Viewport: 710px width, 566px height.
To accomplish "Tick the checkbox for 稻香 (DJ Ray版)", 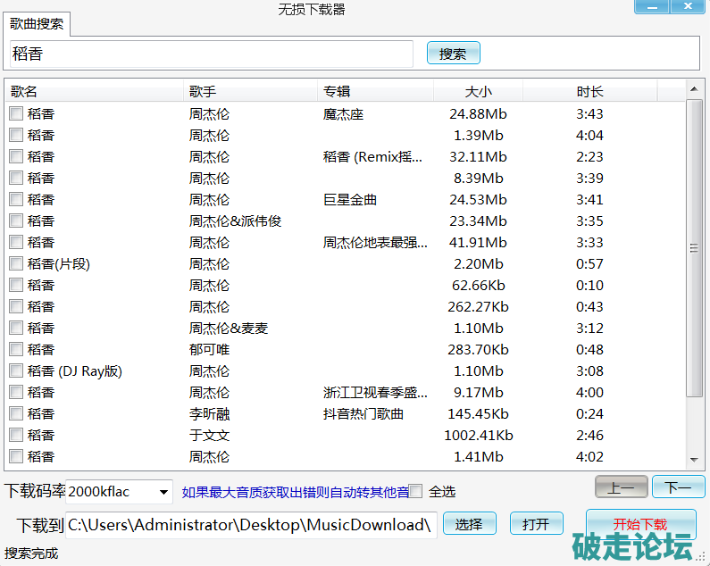I will tap(16, 370).
